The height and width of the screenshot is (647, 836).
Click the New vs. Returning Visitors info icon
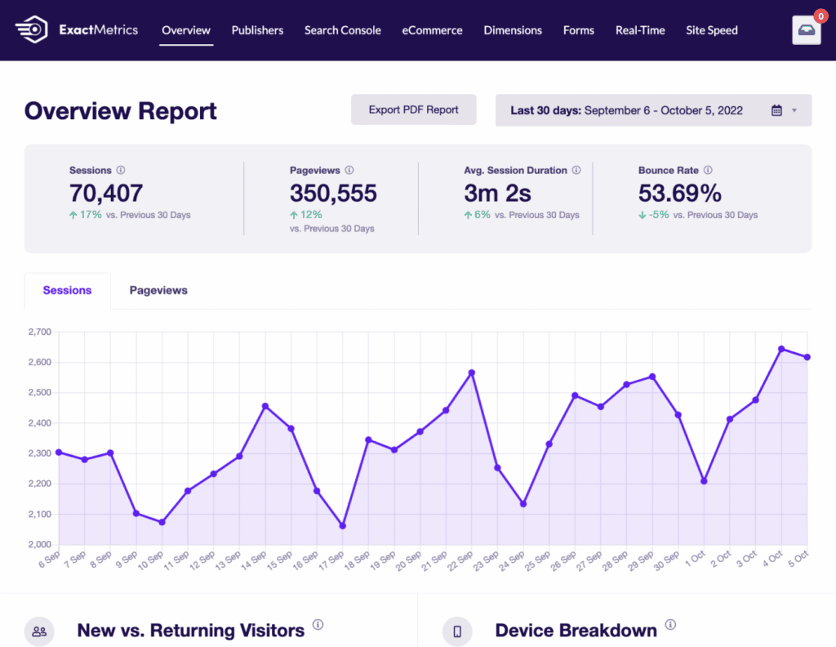318,625
